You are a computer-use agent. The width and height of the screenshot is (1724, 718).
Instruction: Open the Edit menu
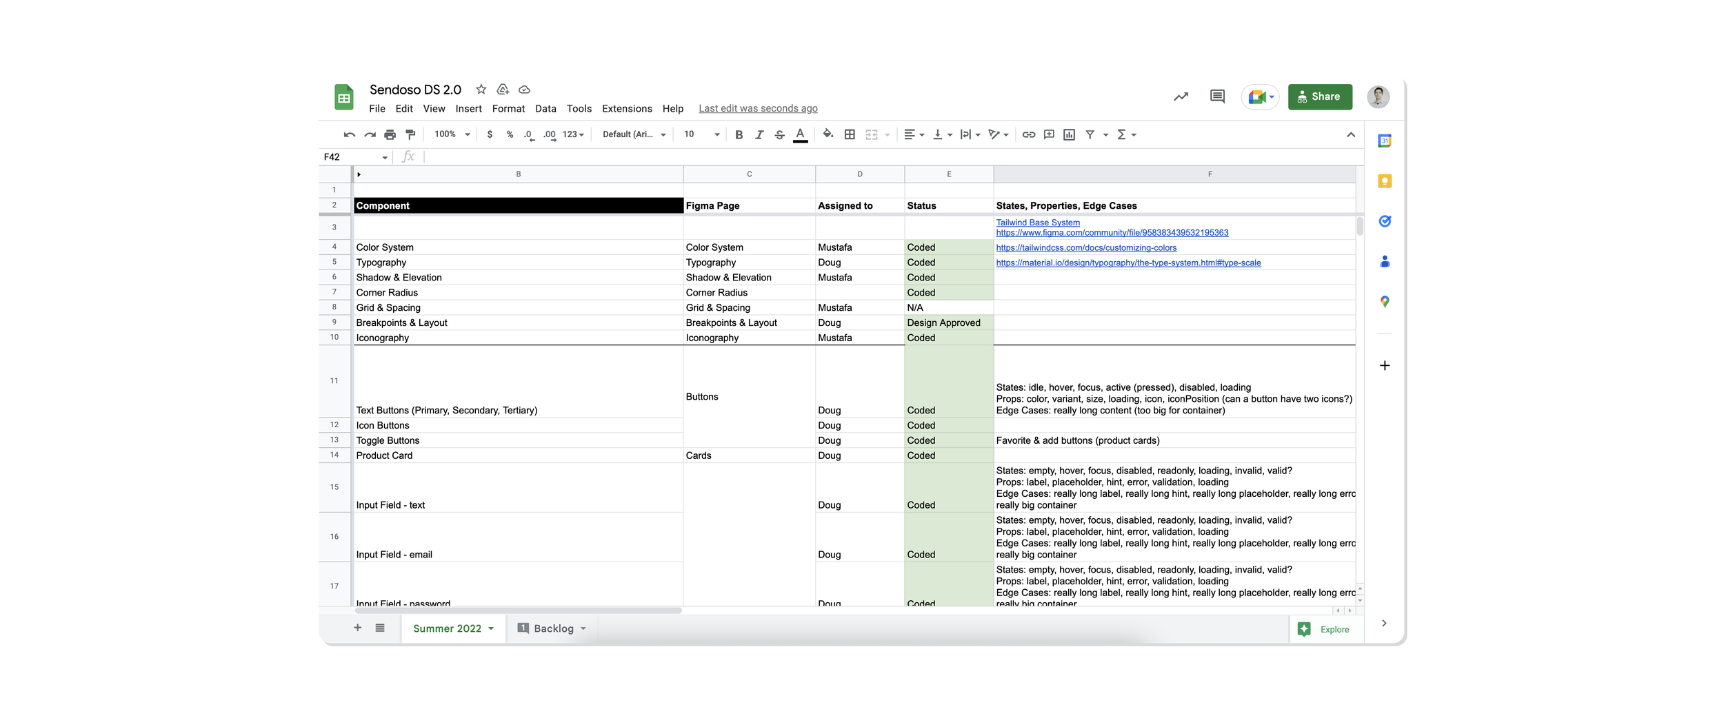click(x=404, y=109)
